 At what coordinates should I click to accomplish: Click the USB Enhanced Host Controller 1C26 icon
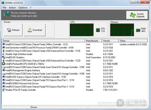pos(4,51)
